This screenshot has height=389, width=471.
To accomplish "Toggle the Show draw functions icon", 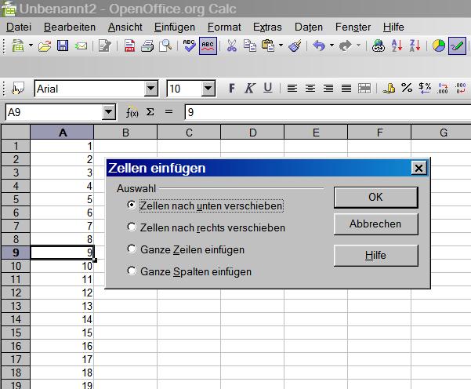I will [x=457, y=46].
